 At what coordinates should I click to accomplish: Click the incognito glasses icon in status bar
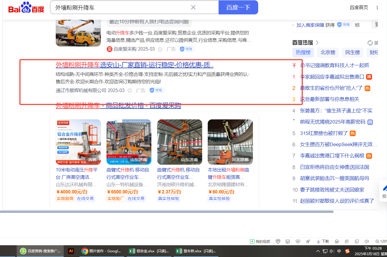(337, 241)
